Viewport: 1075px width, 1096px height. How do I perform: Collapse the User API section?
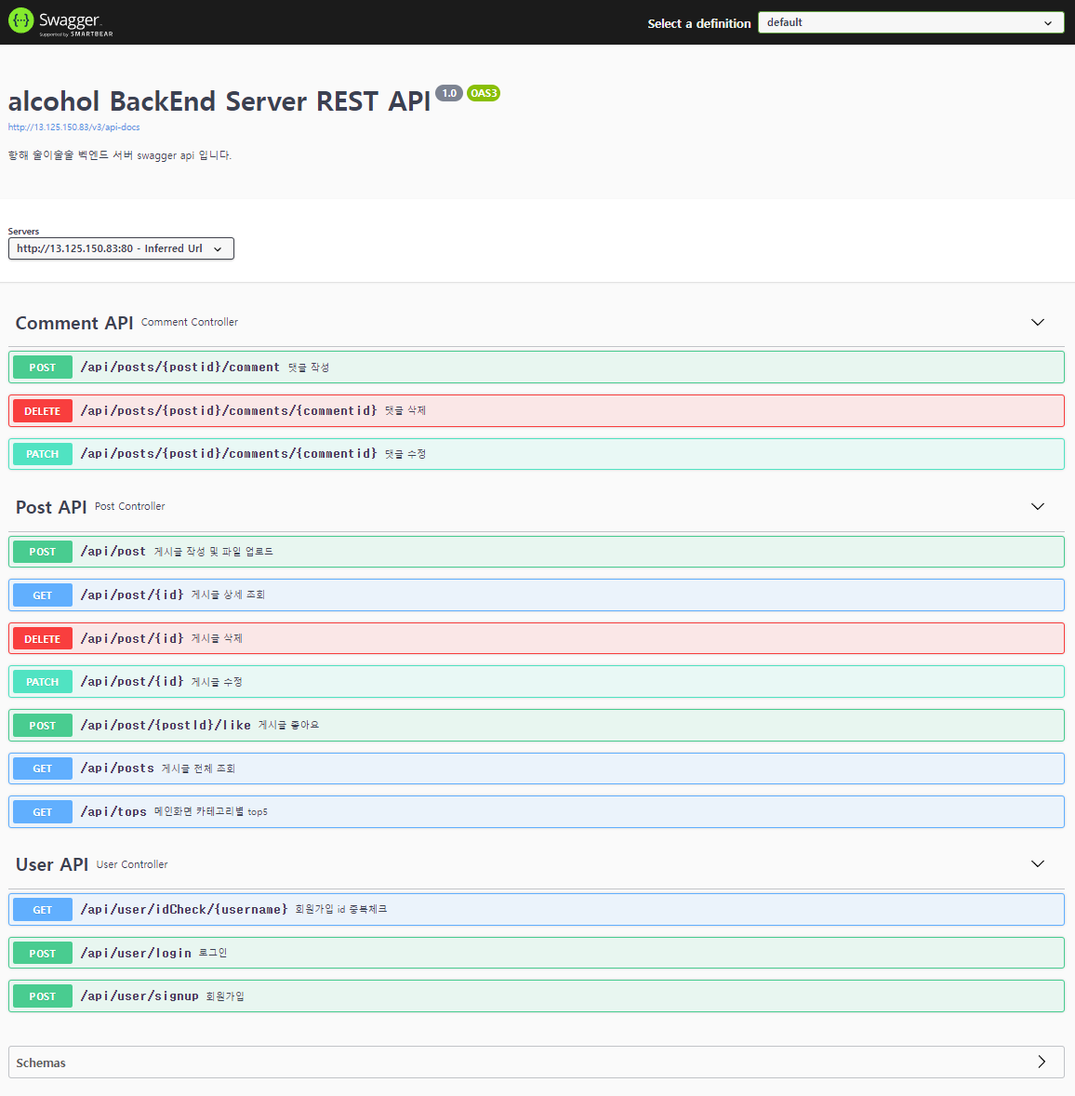coord(1037,863)
